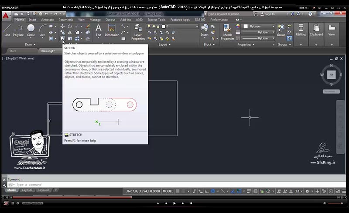
Task: Click the Redo arrow in quick access
Action: coord(56,14)
